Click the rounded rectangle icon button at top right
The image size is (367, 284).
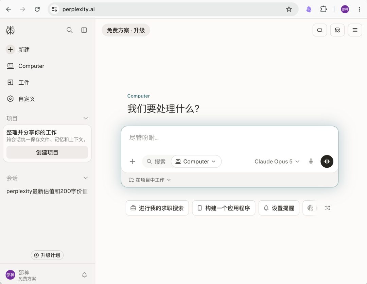(x=320, y=30)
